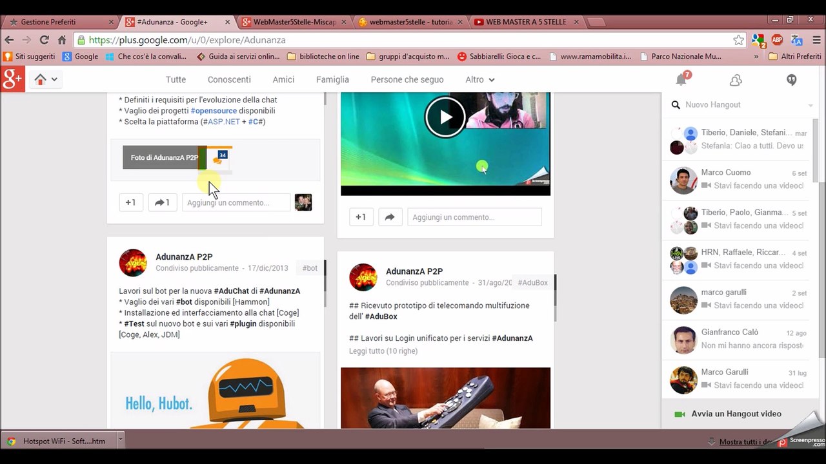826x464 pixels.
Task: Open AdunanzA P2P avatar on the AduBox post
Action: point(363,278)
